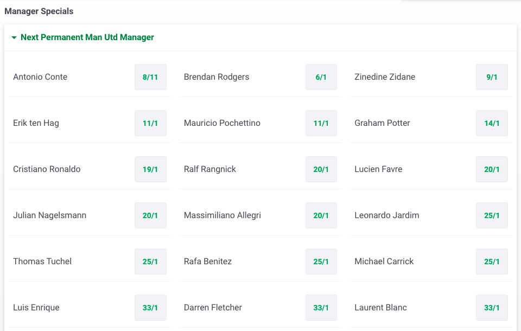Select Cristiano Ronaldo 19/1 odds
The width and height of the screenshot is (521, 331).
coord(150,169)
